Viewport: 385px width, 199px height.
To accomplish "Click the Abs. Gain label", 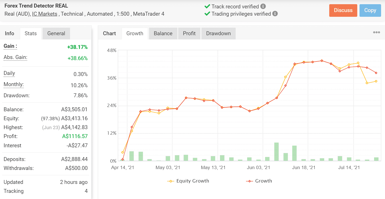I will pos(15,57).
